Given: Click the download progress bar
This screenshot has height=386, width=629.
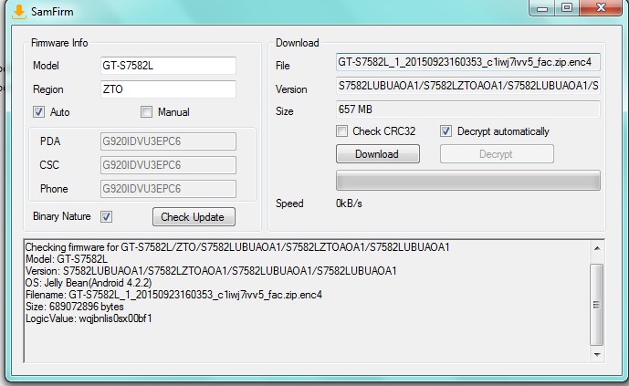Looking at the screenshot, I should pos(467,180).
